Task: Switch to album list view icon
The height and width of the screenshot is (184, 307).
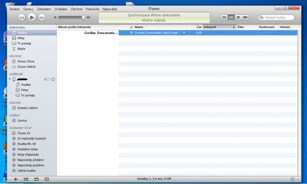Action: (231, 17)
